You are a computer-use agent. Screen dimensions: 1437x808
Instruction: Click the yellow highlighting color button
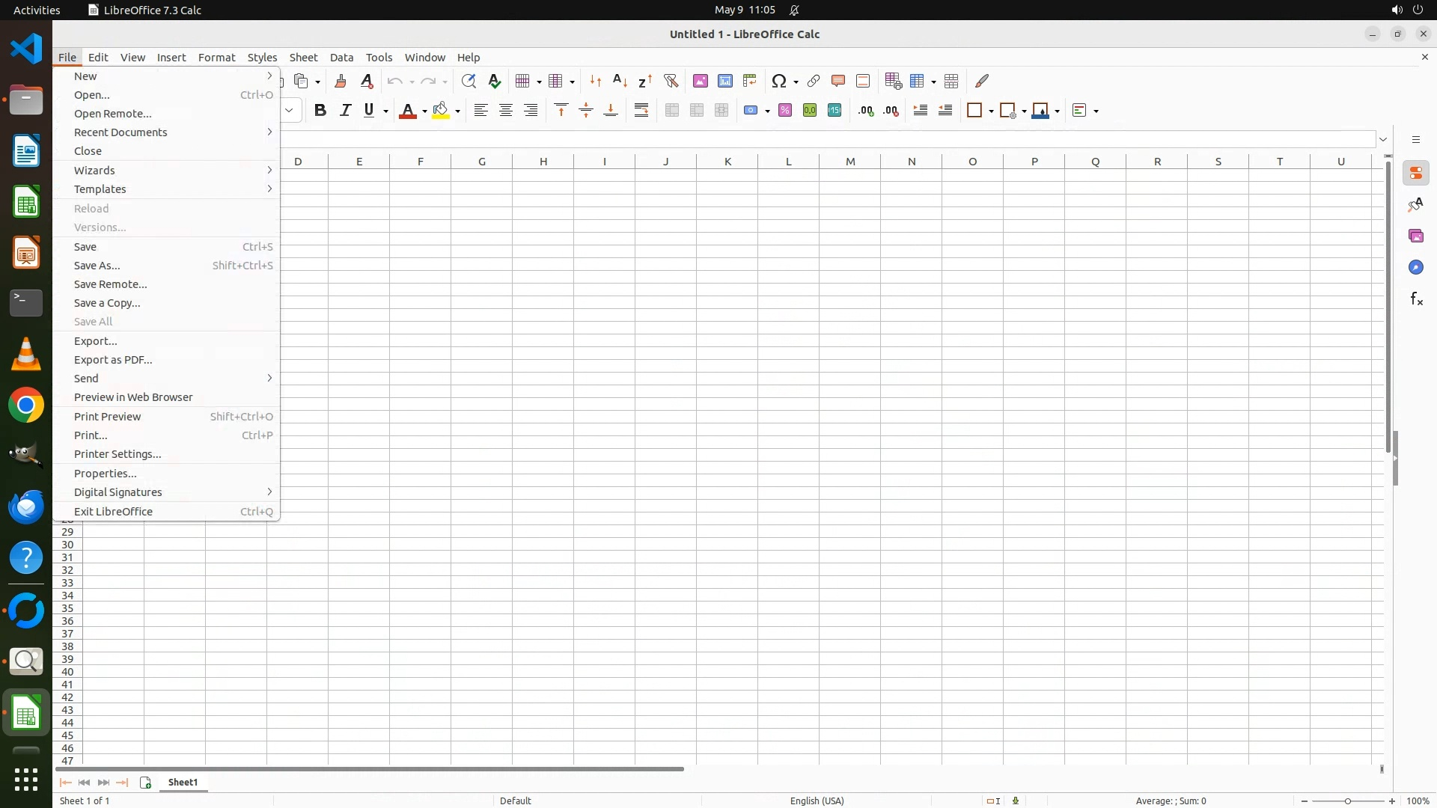coord(441,111)
